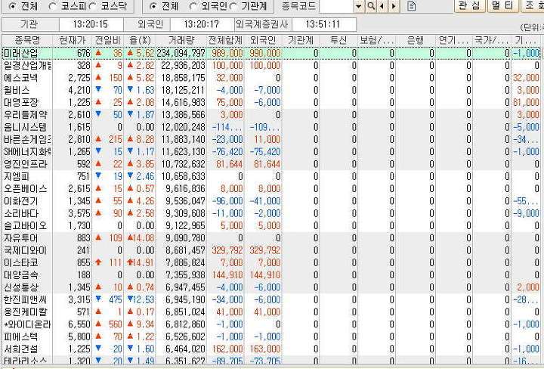The height and width of the screenshot is (369, 544).
Task: Select the 웅진케미칼 stock name
Action: [25, 312]
